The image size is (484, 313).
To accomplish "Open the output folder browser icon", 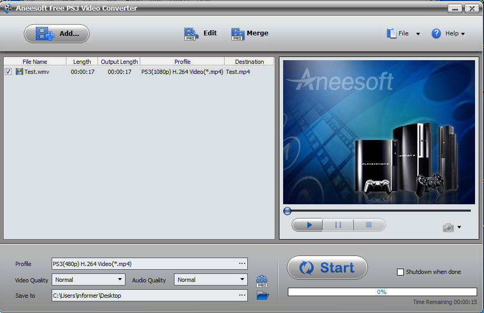I will (262, 296).
